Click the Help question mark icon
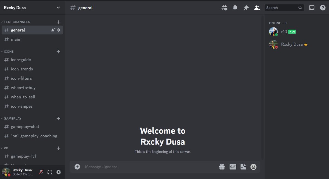This screenshot has height=179, width=329. tap(323, 7)
